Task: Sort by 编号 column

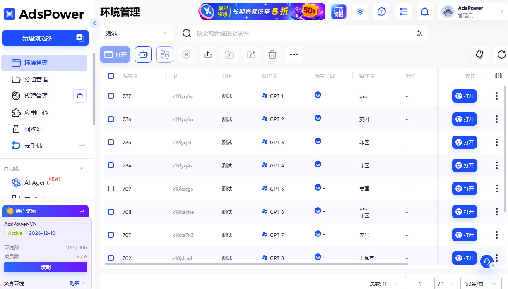Action: click(x=136, y=76)
